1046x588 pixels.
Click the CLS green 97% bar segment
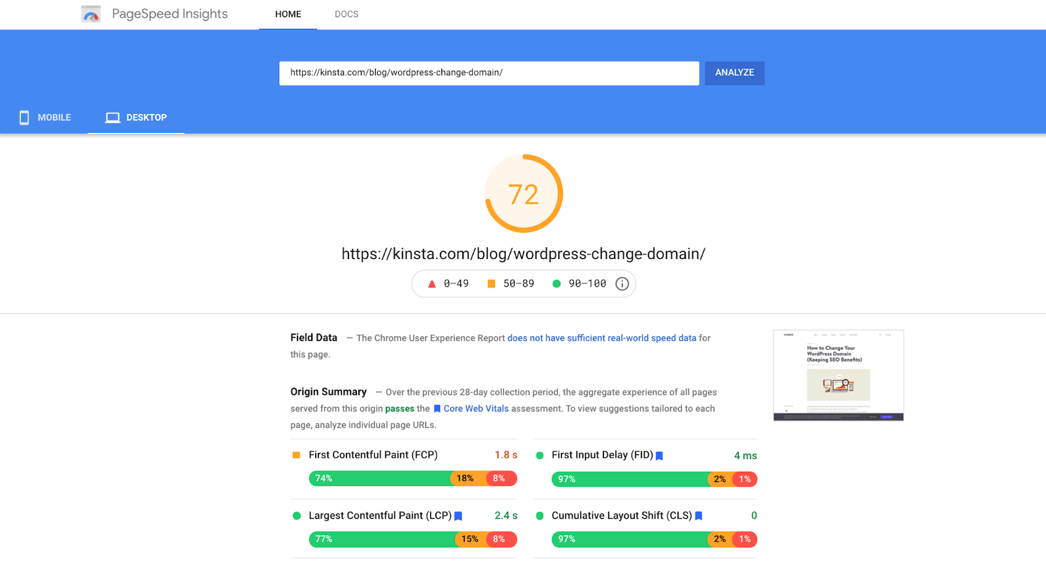(630, 540)
